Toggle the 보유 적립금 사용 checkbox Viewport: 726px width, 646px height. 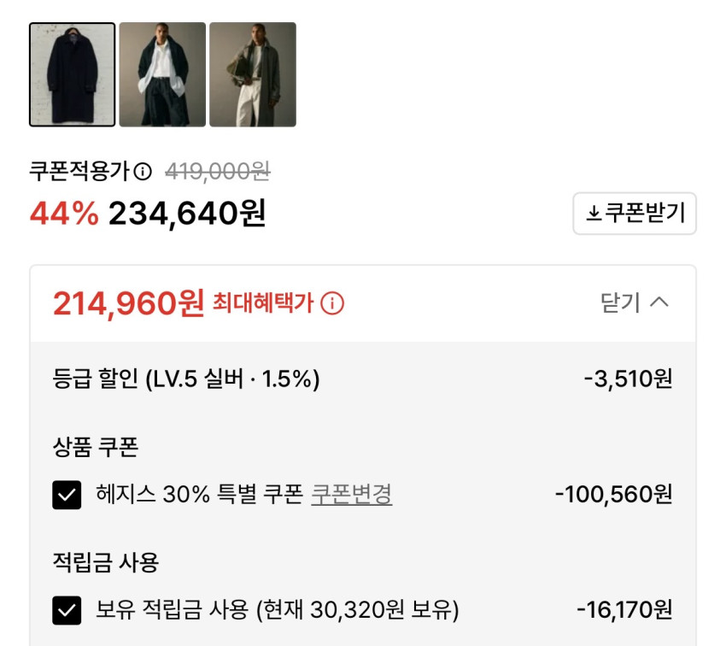(67, 610)
